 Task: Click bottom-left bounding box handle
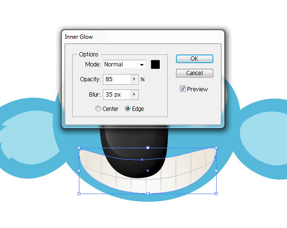point(79,194)
